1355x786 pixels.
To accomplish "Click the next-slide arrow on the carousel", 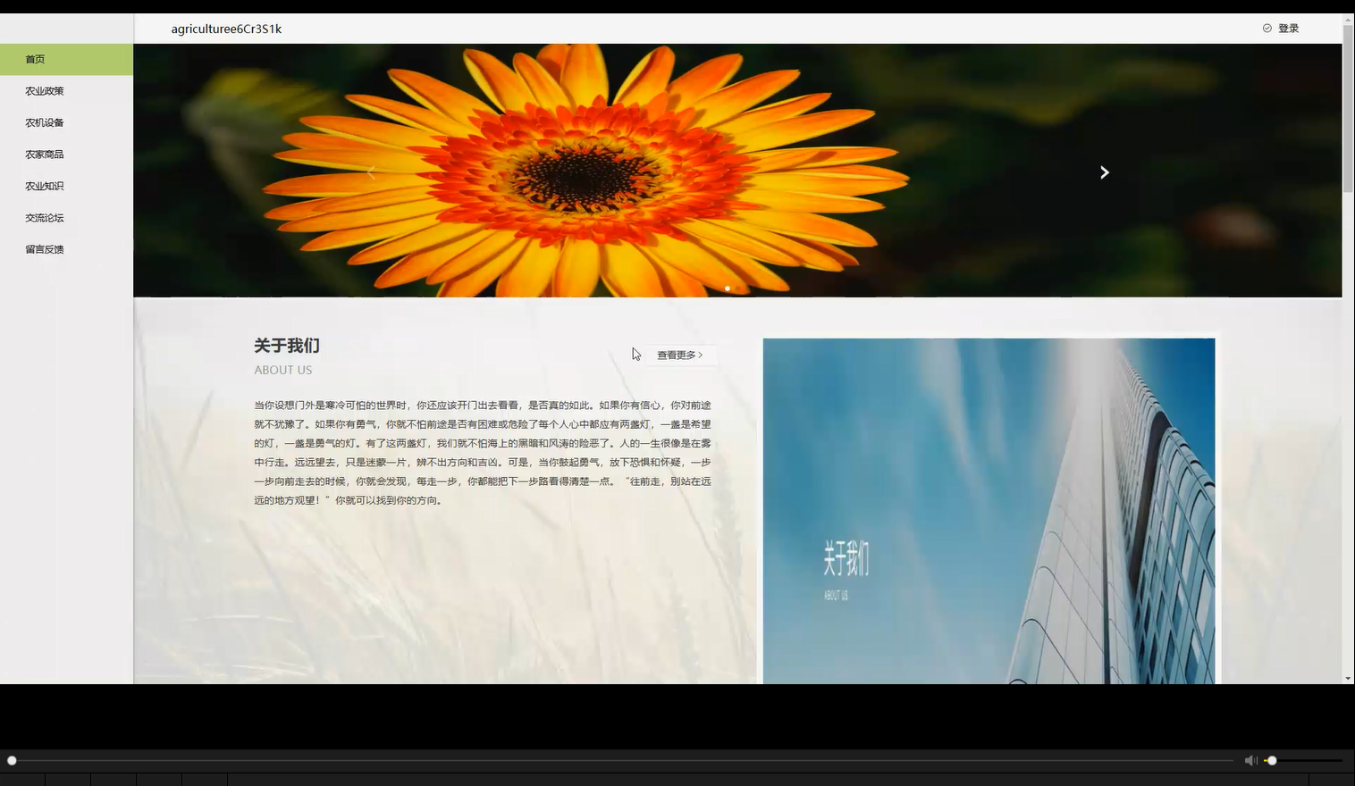I will pos(1105,171).
